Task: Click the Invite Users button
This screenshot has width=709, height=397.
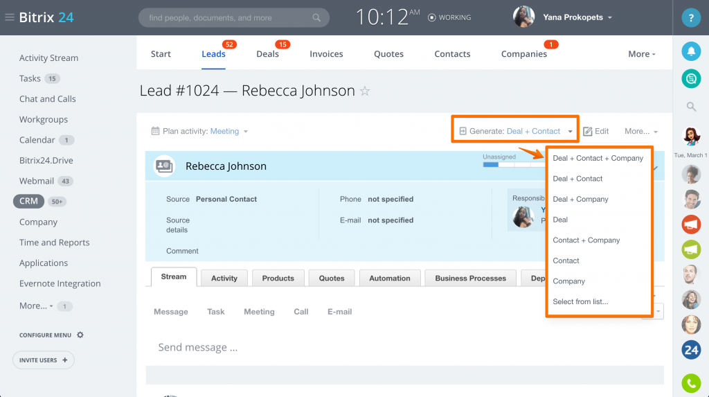Action: coord(44,360)
